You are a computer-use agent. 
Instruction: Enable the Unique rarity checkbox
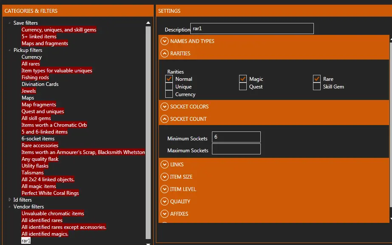(169, 87)
